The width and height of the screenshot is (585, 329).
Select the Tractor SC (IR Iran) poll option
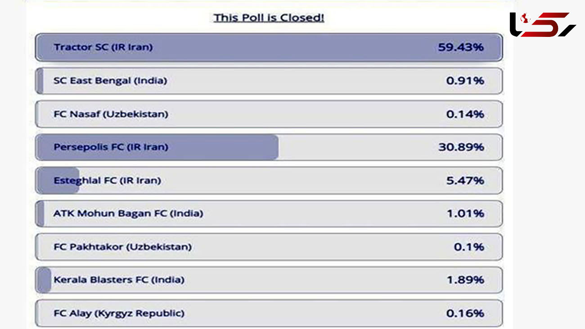269,47
